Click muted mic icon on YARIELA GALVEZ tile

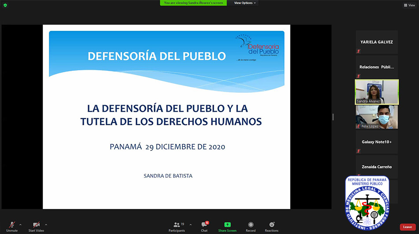[359, 51]
